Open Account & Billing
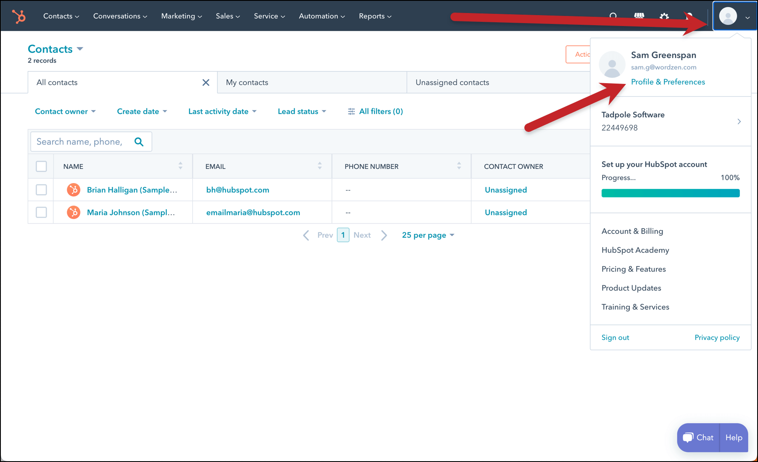Screen dimensions: 758x462 [x=632, y=231]
